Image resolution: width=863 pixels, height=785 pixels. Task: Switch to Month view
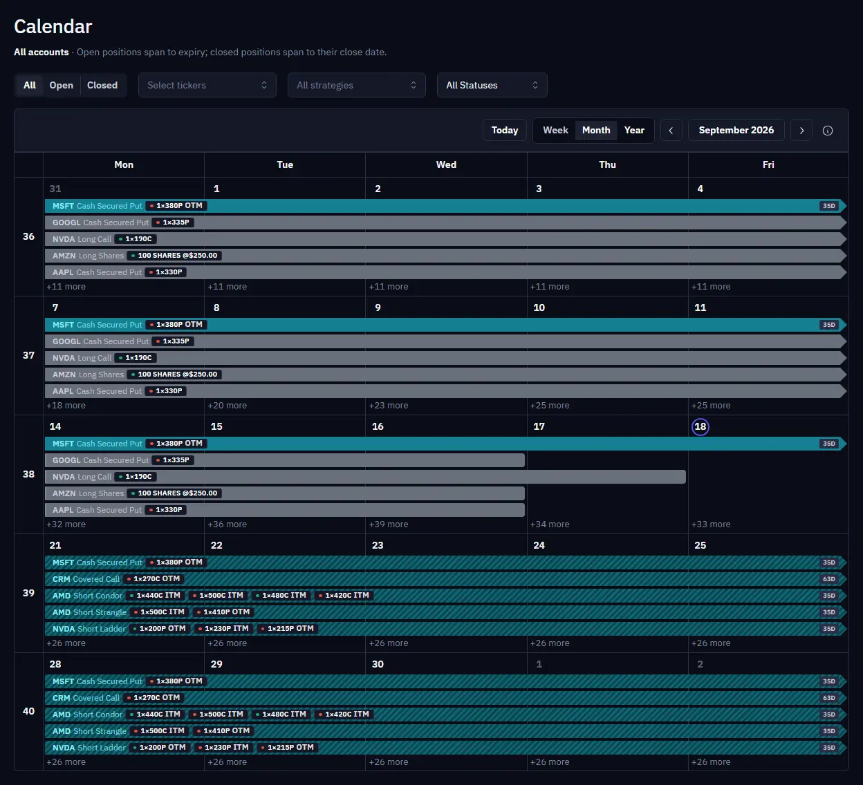596,130
